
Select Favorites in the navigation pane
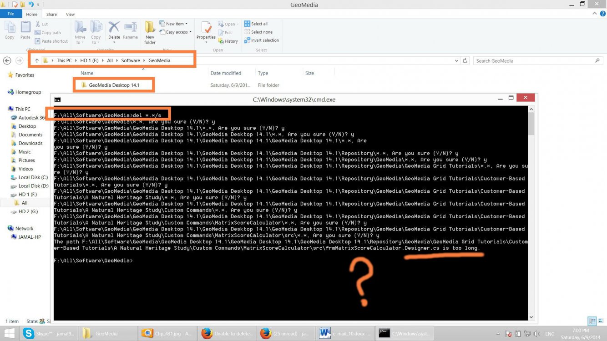[25, 75]
